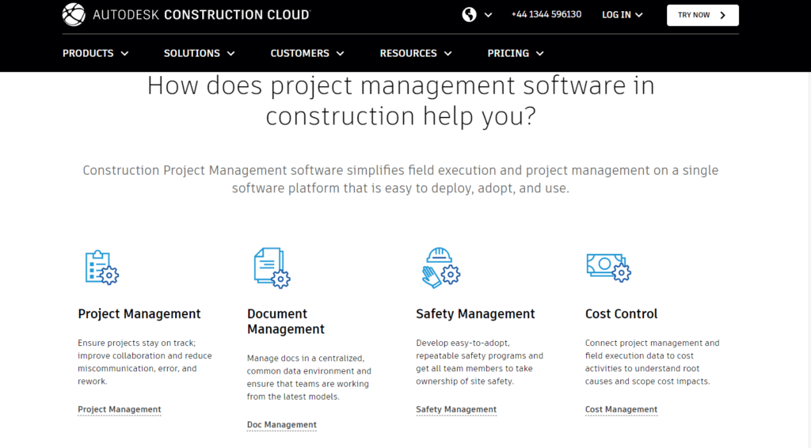
Task: Open the Customers navigation menu
Action: point(307,53)
